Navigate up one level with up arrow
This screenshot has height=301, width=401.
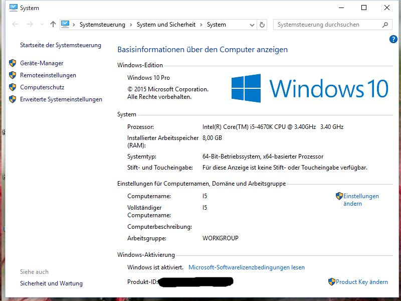[x=53, y=25]
